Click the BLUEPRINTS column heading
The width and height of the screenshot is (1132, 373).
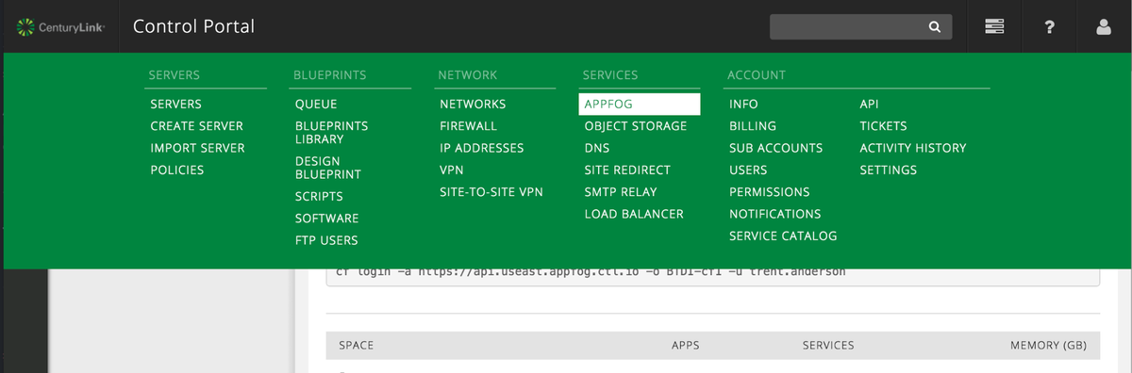pos(329,75)
